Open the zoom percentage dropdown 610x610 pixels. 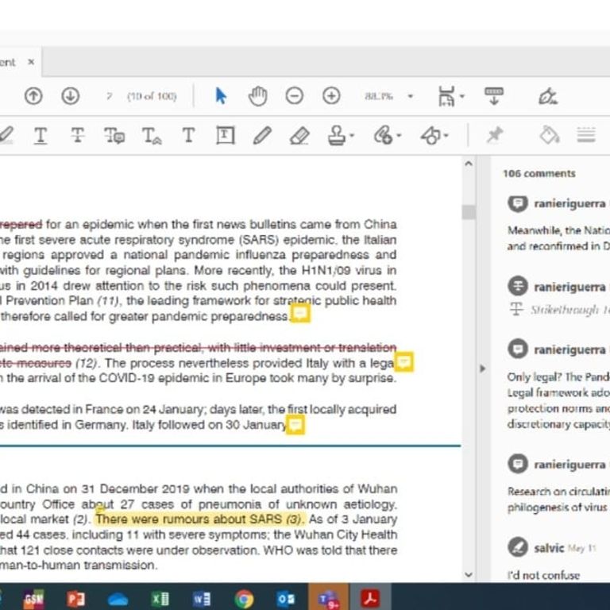410,97
